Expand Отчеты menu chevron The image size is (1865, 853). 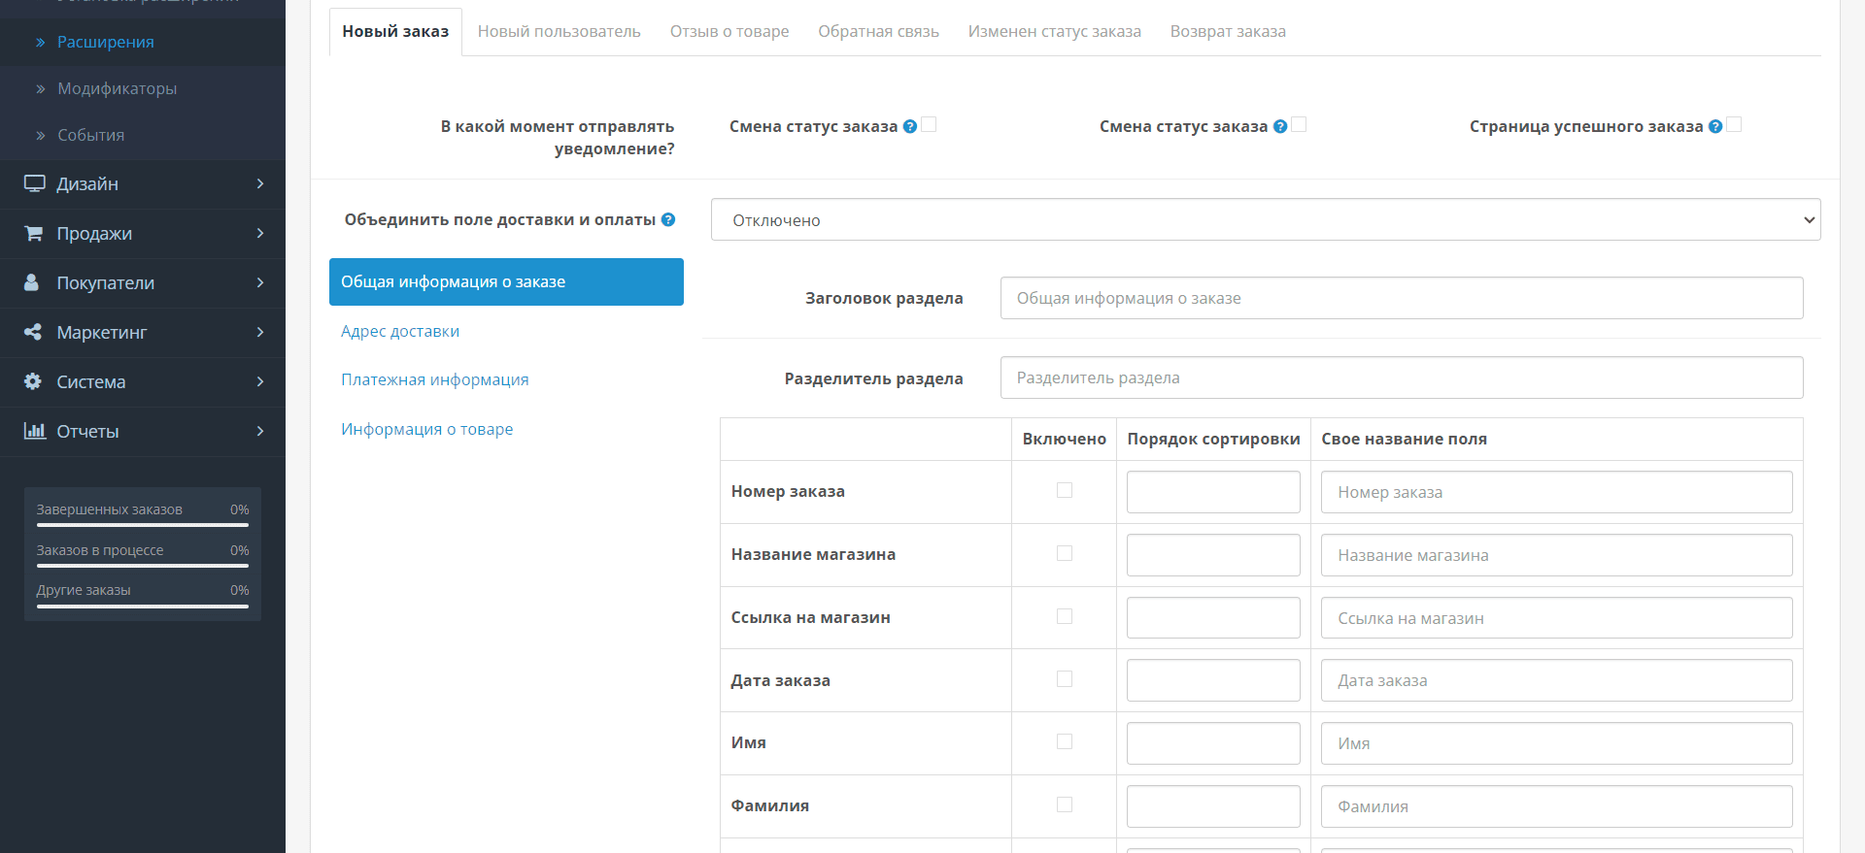pyautogui.click(x=260, y=431)
